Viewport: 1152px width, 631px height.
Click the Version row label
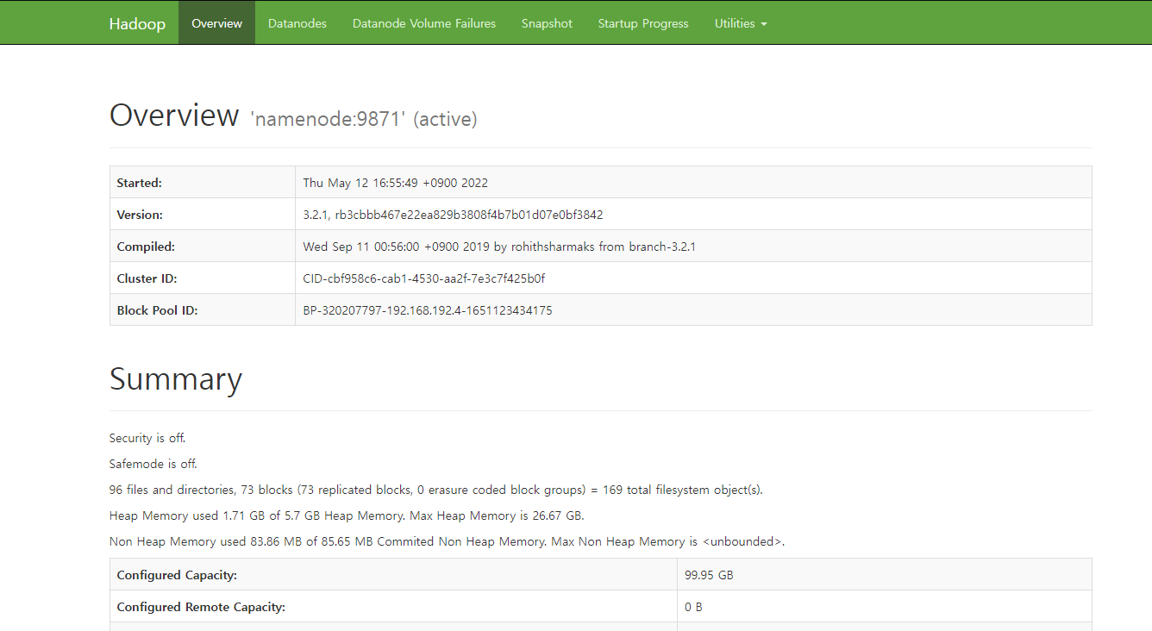tap(140, 215)
